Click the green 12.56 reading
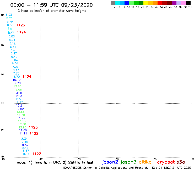Screen dimensions: 194x170 pyautogui.click(x=21, y=112)
